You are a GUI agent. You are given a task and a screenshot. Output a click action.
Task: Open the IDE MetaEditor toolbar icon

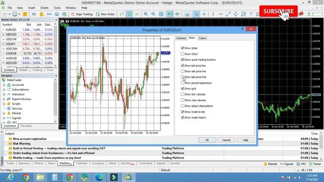point(34,14)
